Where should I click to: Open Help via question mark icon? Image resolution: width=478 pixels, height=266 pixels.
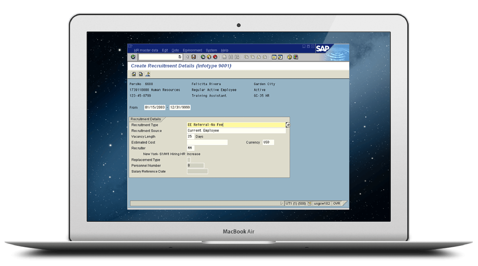click(x=289, y=57)
